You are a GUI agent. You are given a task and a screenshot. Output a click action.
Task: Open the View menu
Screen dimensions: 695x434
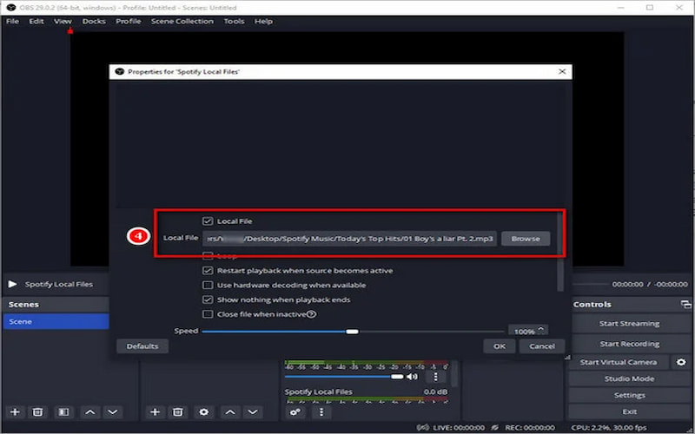[x=63, y=21]
